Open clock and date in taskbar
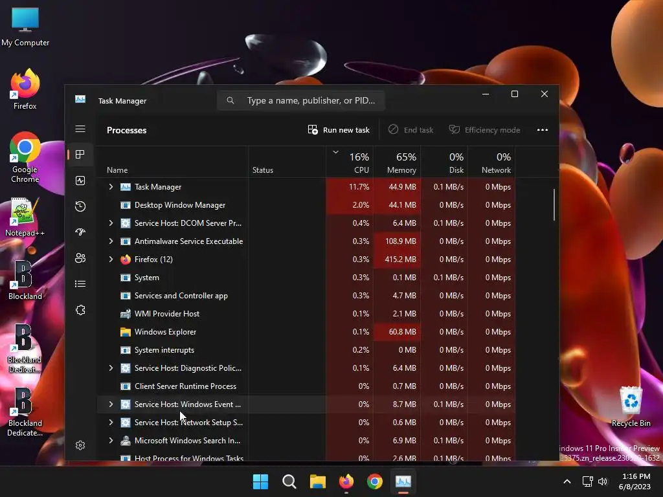 635,481
